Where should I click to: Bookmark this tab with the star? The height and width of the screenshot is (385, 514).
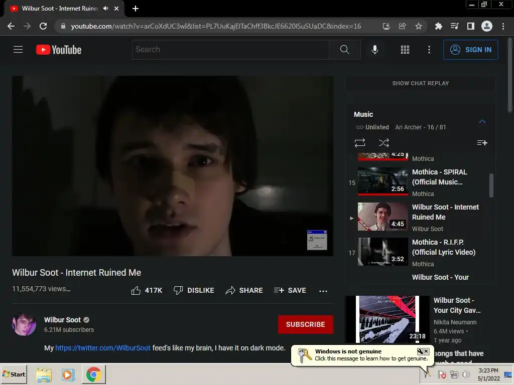[x=418, y=26]
